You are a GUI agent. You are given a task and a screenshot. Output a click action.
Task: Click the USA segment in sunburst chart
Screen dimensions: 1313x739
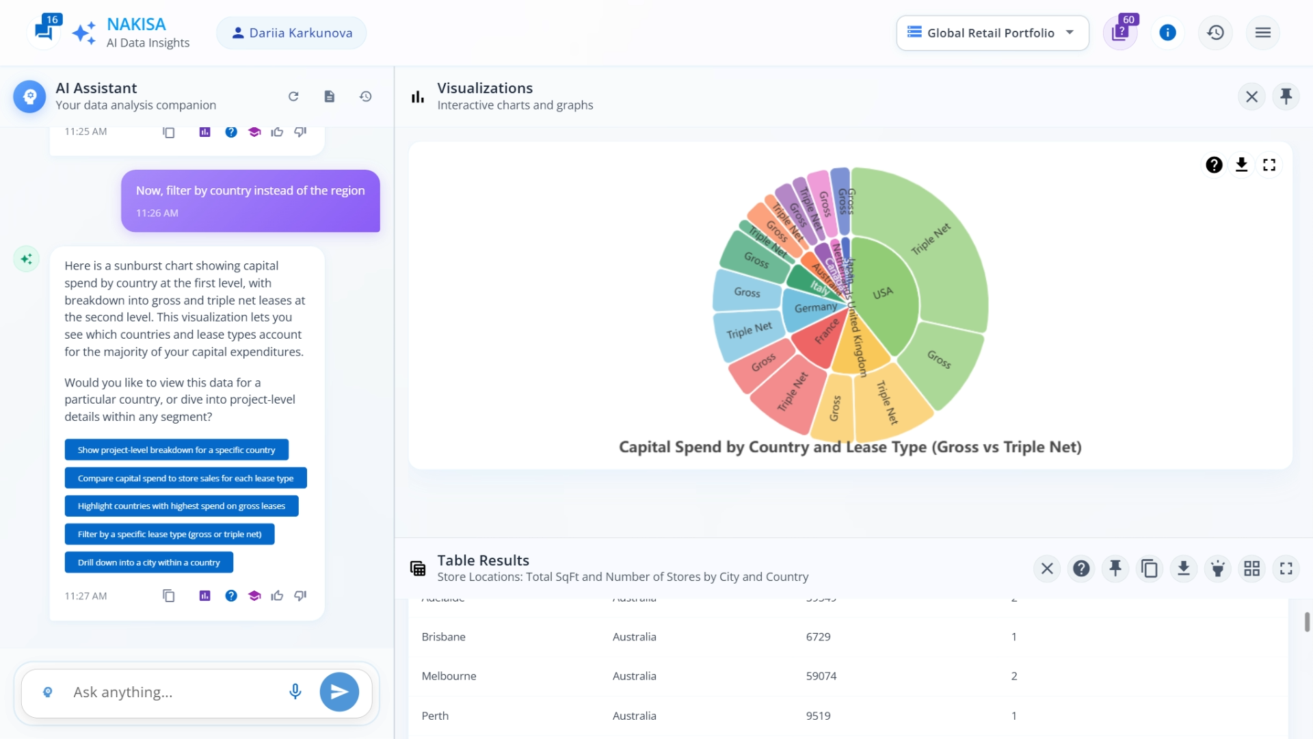(884, 294)
